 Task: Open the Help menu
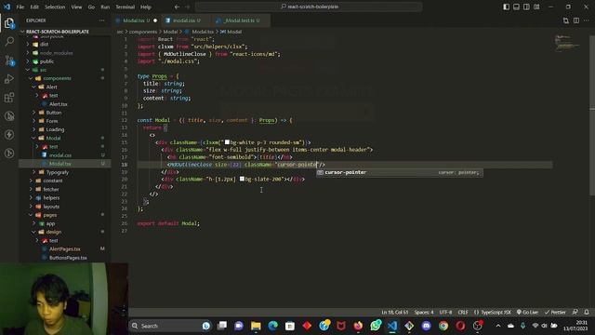click(x=146, y=7)
